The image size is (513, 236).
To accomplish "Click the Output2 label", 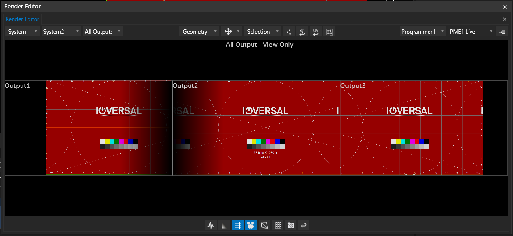I will (x=185, y=86).
